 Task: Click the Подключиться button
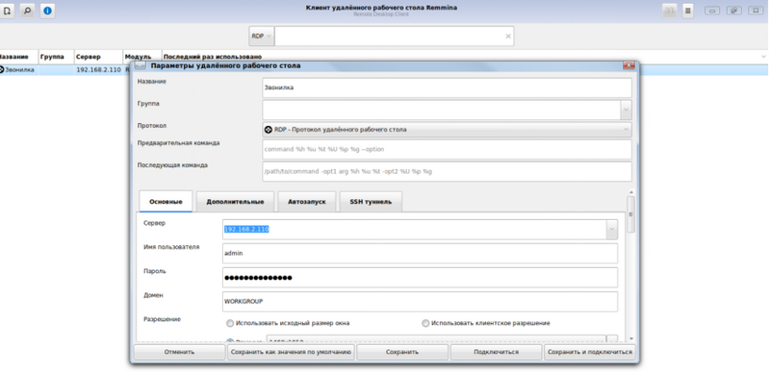496,352
